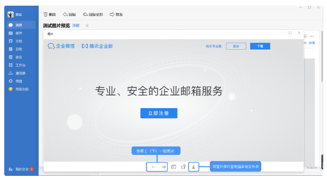Click the user avatar next to 测试
The width and height of the screenshot is (327, 180).
[x=10, y=14]
